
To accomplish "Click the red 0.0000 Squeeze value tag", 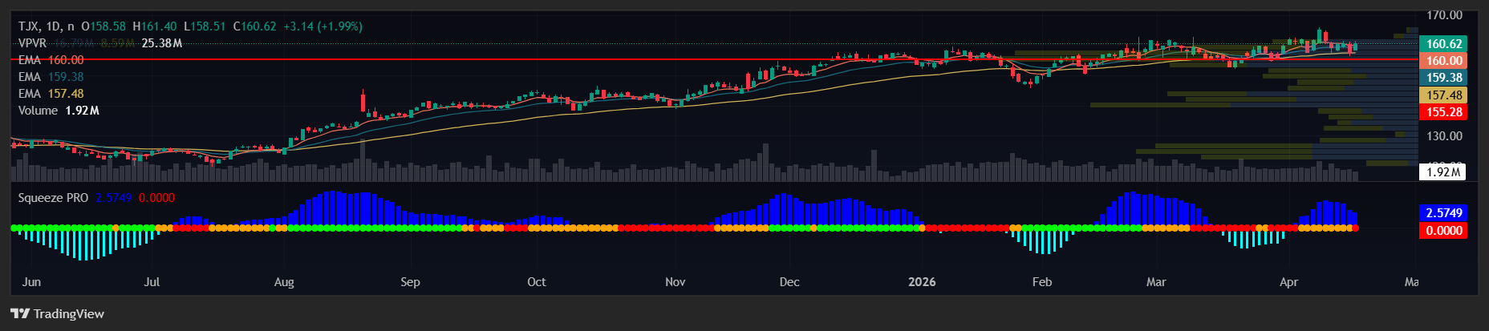I will [1443, 231].
